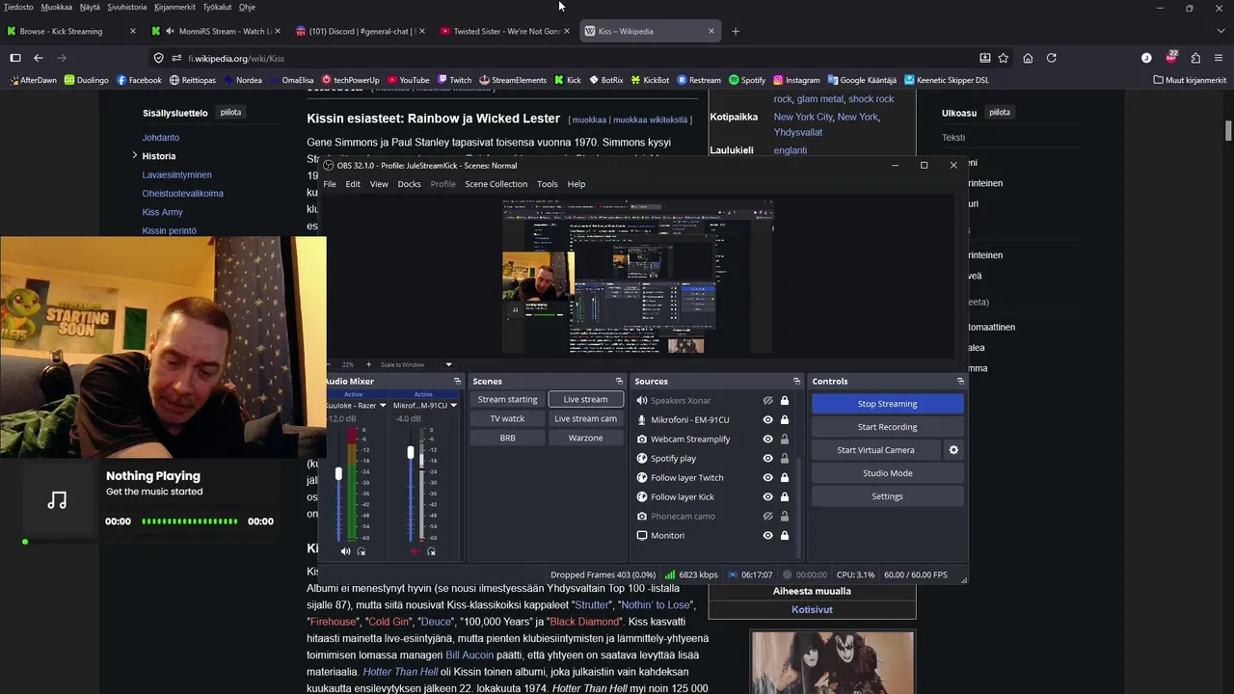Viewport: 1234px width, 694px height.
Task: Pop out the Controls dock
Action: click(960, 382)
